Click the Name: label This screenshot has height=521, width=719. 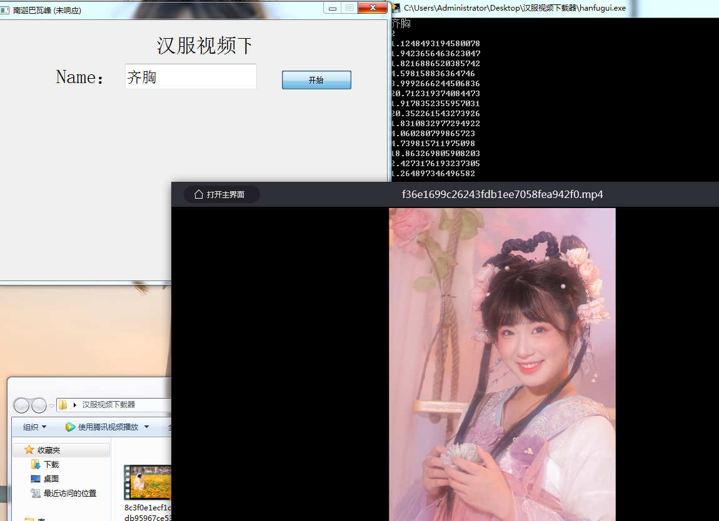[x=80, y=77]
